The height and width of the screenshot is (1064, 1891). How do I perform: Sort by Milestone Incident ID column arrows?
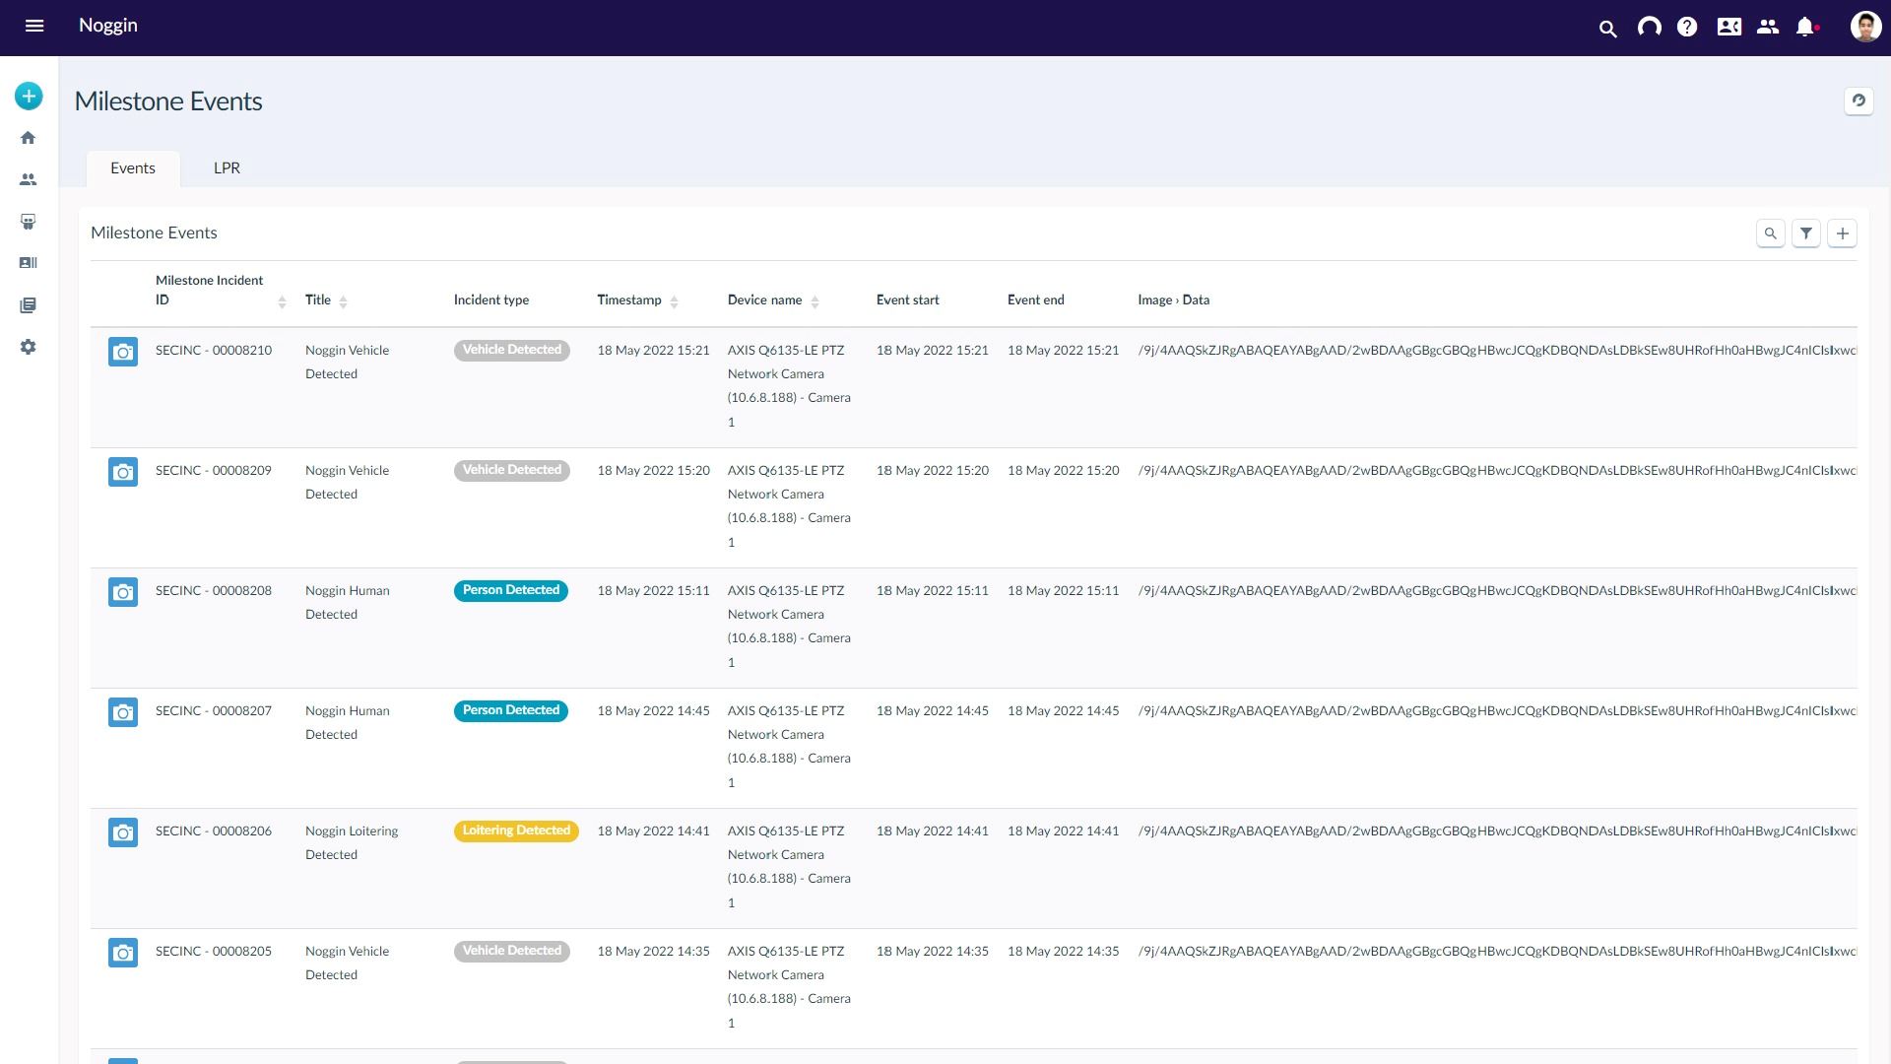(x=282, y=301)
